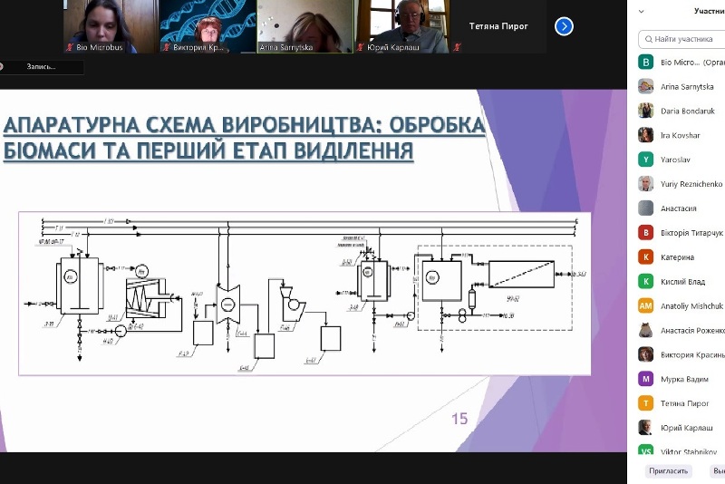Click muted mic icon on Юрий Карлаш tile
Image resolution: width=725 pixels, height=484 pixels.
pyautogui.click(x=361, y=47)
